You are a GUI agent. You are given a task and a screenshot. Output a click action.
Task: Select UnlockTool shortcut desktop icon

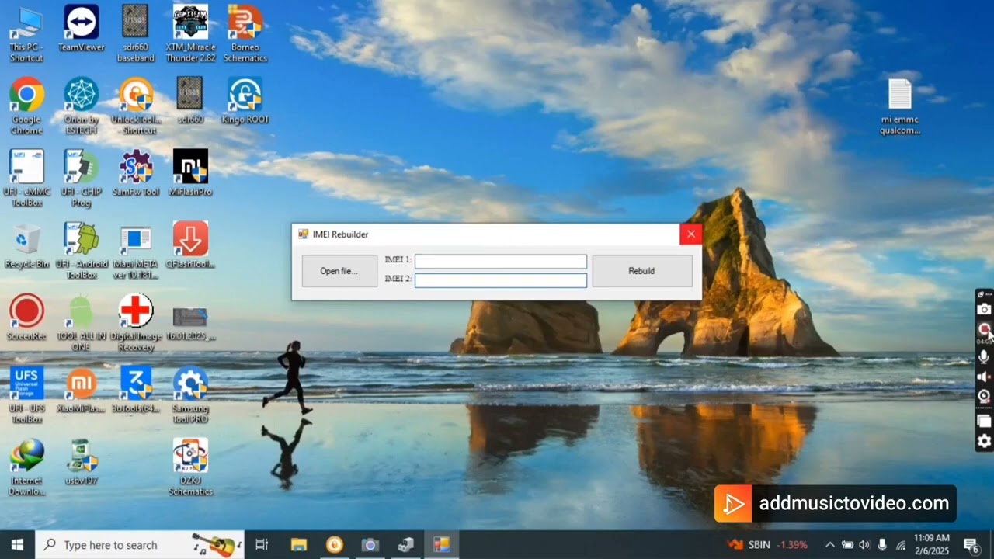(136, 106)
